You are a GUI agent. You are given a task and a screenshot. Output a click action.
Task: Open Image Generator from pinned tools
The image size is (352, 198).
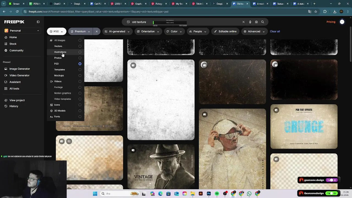click(x=20, y=69)
